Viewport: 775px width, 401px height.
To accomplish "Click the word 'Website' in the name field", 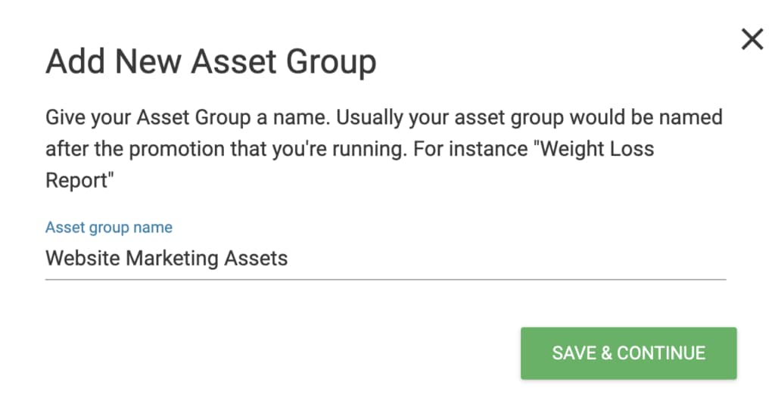I will point(82,259).
